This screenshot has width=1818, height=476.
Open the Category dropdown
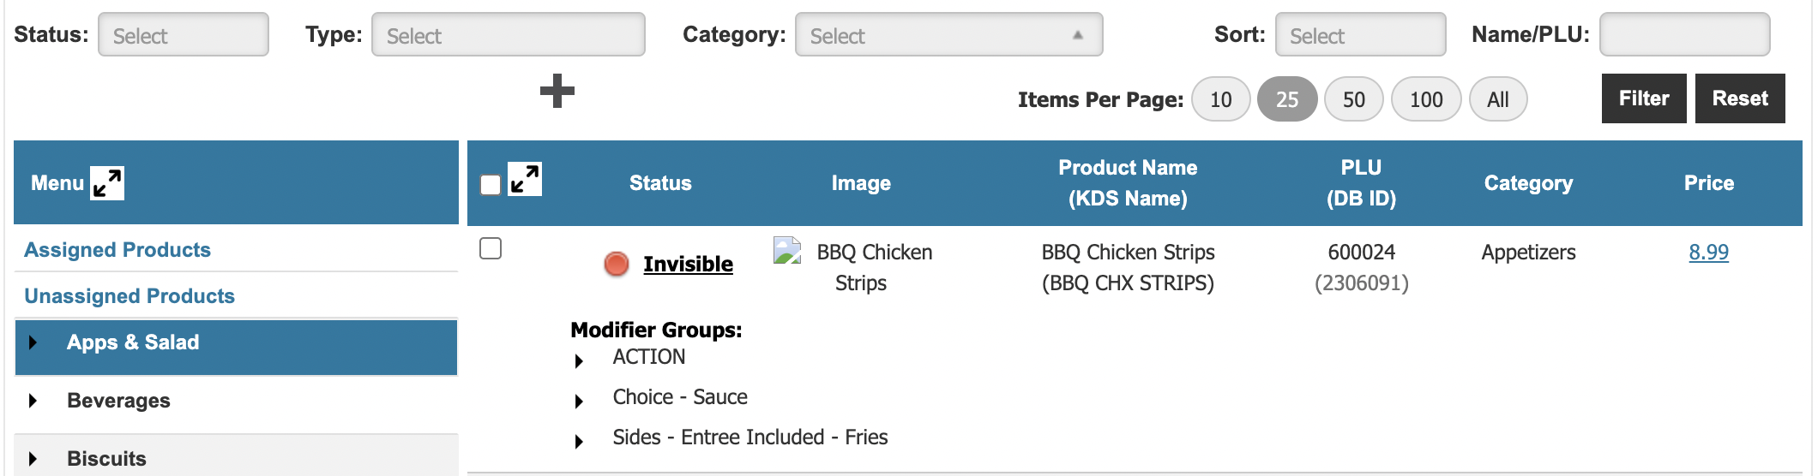point(948,35)
